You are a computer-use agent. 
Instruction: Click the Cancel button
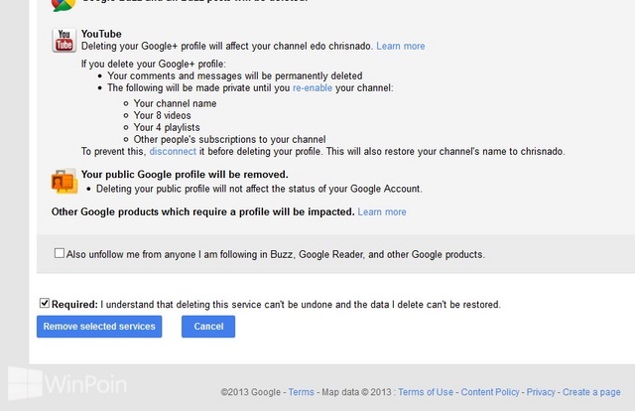coord(208,327)
